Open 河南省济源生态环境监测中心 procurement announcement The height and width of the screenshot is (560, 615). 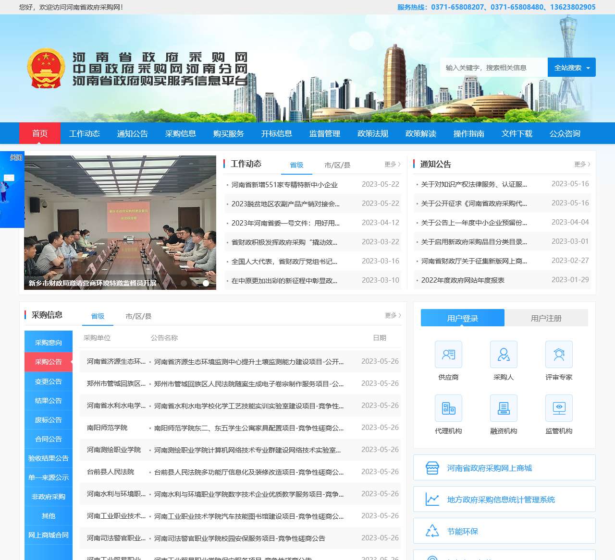[x=249, y=362]
